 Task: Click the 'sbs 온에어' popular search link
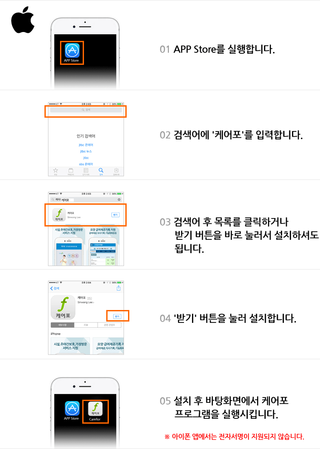[86, 164]
